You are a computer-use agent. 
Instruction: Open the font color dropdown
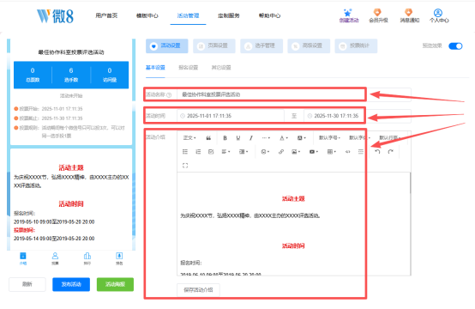[284, 138]
